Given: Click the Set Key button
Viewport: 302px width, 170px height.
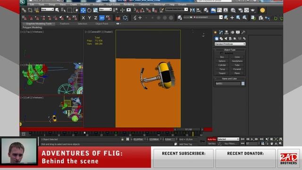Looking at the screenshot, I should pos(212,144).
